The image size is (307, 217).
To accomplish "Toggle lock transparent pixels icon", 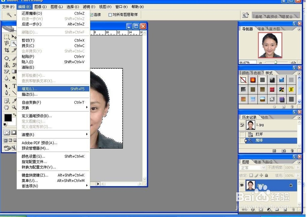I will (251, 175).
